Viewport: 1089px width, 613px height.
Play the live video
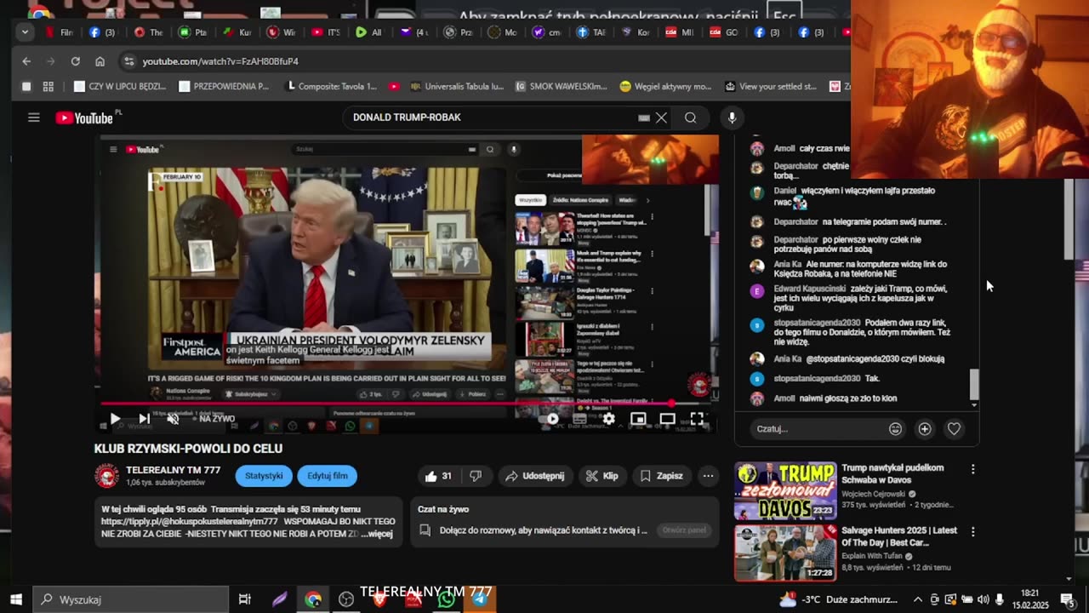pos(115,418)
